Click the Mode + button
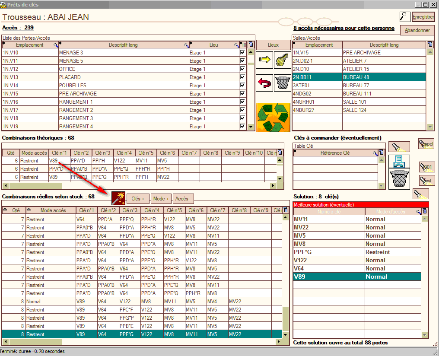This screenshot has height=356, width=439. [161, 199]
